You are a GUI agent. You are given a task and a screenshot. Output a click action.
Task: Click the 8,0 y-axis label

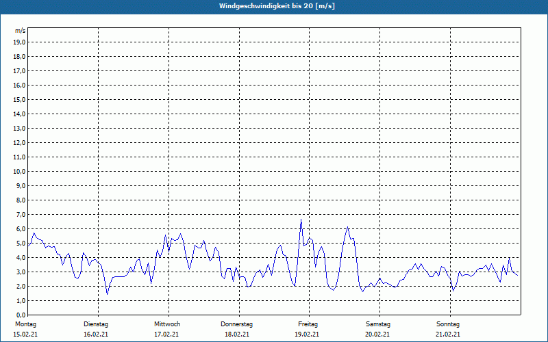[21, 200]
